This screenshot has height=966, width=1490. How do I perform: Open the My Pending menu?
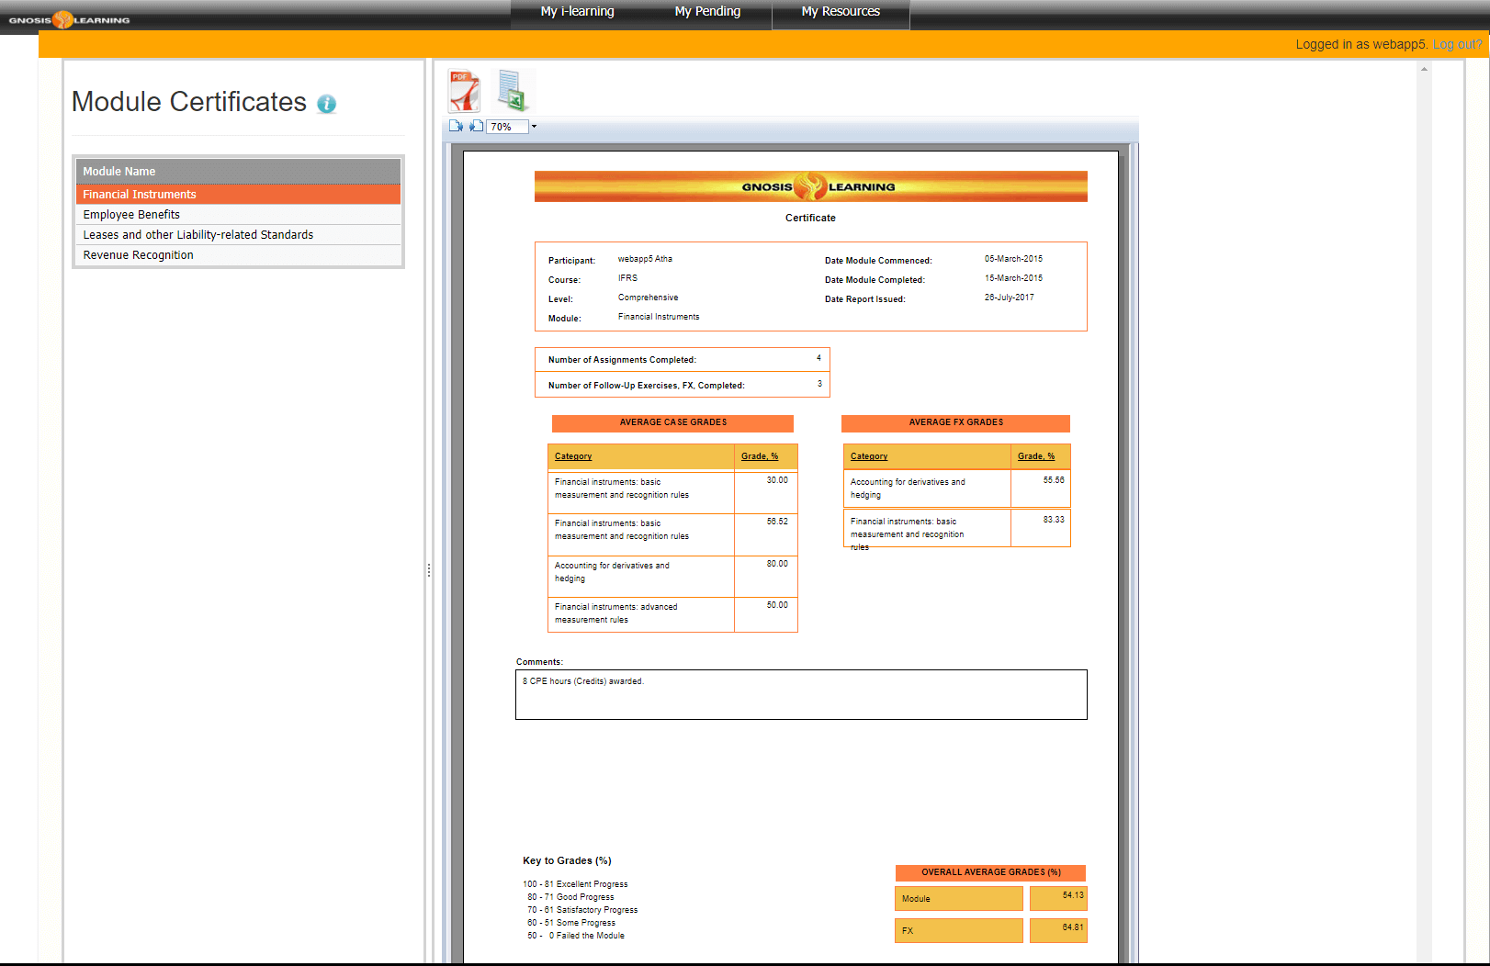point(706,12)
